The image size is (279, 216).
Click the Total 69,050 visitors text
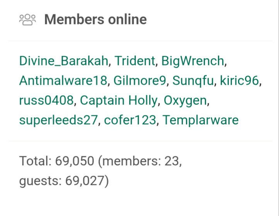point(56,161)
